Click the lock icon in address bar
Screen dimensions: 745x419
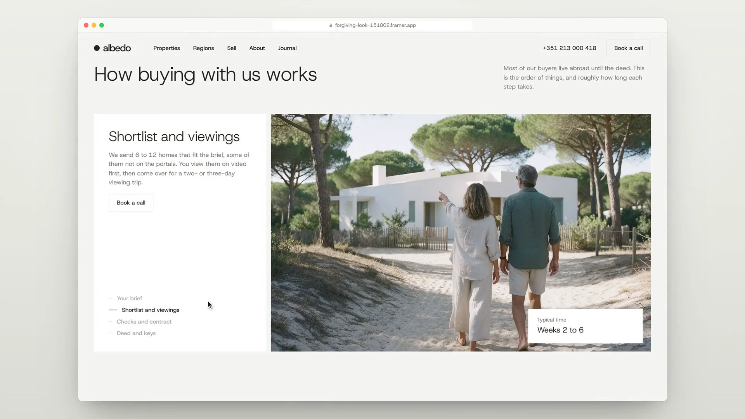click(x=331, y=25)
